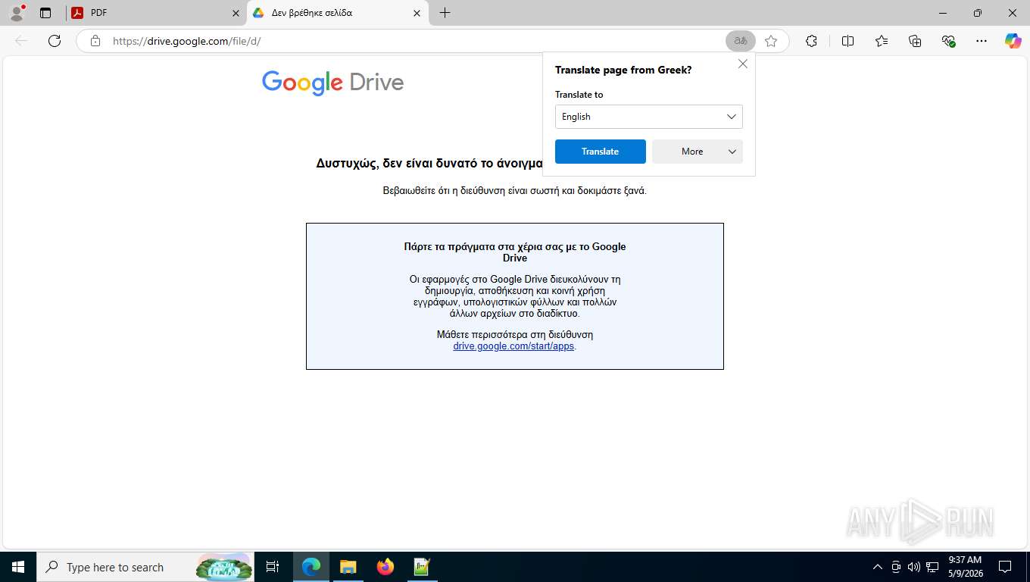Toggle the translate icon in address bar
The height and width of the screenshot is (582, 1030).
click(741, 41)
